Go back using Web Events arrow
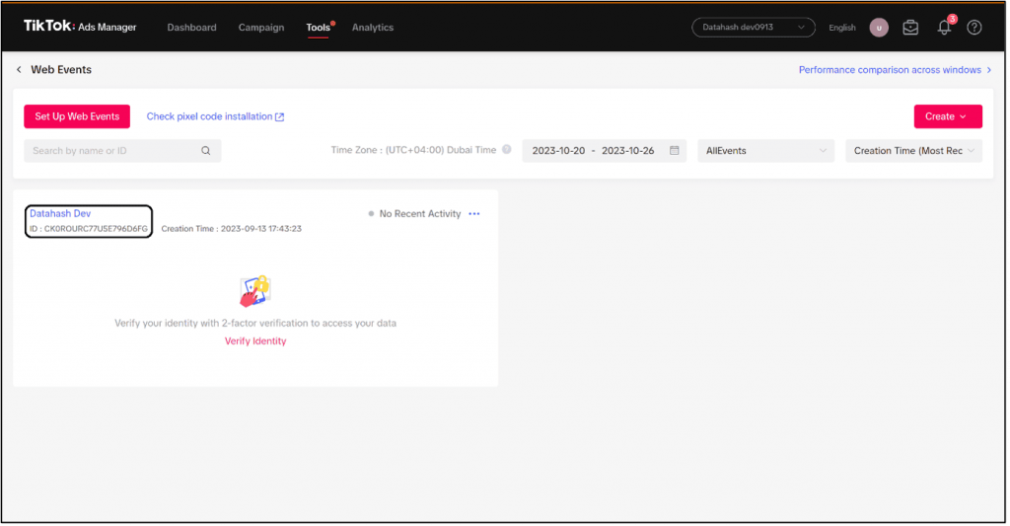The width and height of the screenshot is (1010, 526). 19,70
